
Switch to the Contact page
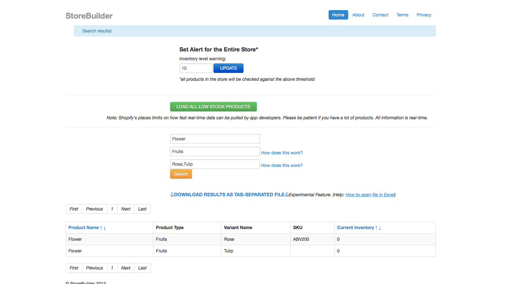tap(380, 15)
